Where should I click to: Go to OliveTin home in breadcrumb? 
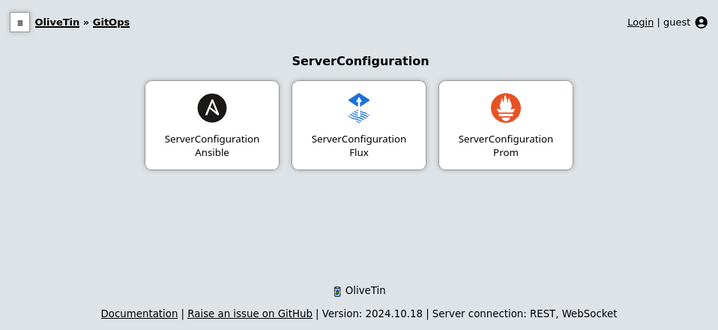pyautogui.click(x=57, y=22)
